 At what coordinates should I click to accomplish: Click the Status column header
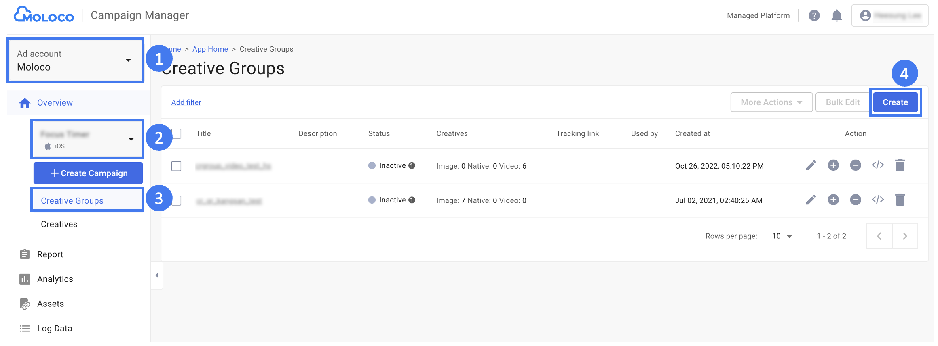[x=379, y=134]
